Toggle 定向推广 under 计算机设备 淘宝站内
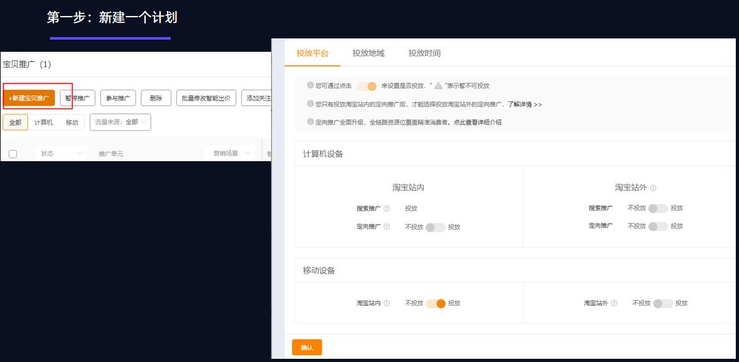The height and width of the screenshot is (362, 739). tap(435, 227)
